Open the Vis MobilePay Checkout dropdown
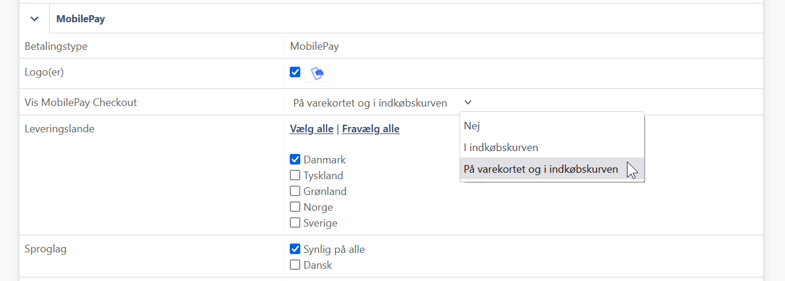The image size is (785, 281). [382, 103]
